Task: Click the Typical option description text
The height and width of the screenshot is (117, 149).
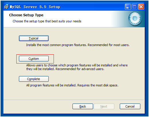Action: point(78,45)
